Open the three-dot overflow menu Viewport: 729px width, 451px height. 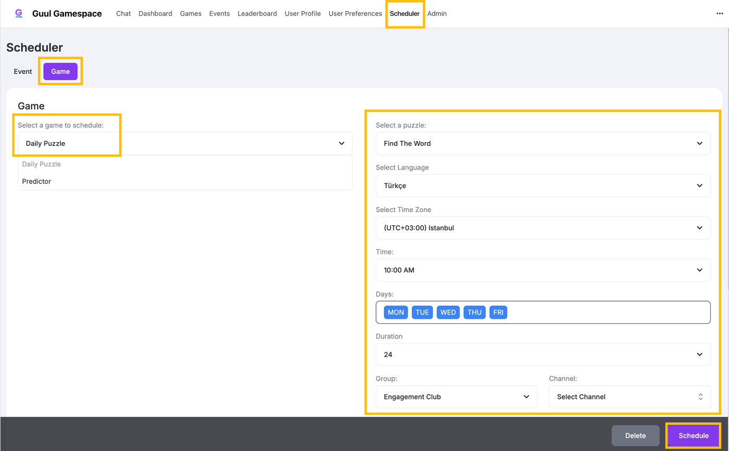(x=720, y=14)
